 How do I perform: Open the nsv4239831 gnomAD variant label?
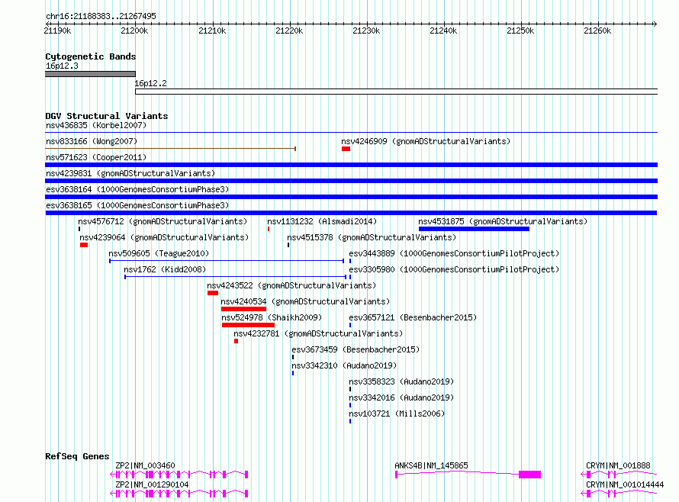click(130, 173)
